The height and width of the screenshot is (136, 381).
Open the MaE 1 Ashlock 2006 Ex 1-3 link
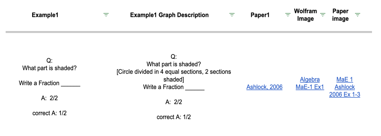(345, 87)
